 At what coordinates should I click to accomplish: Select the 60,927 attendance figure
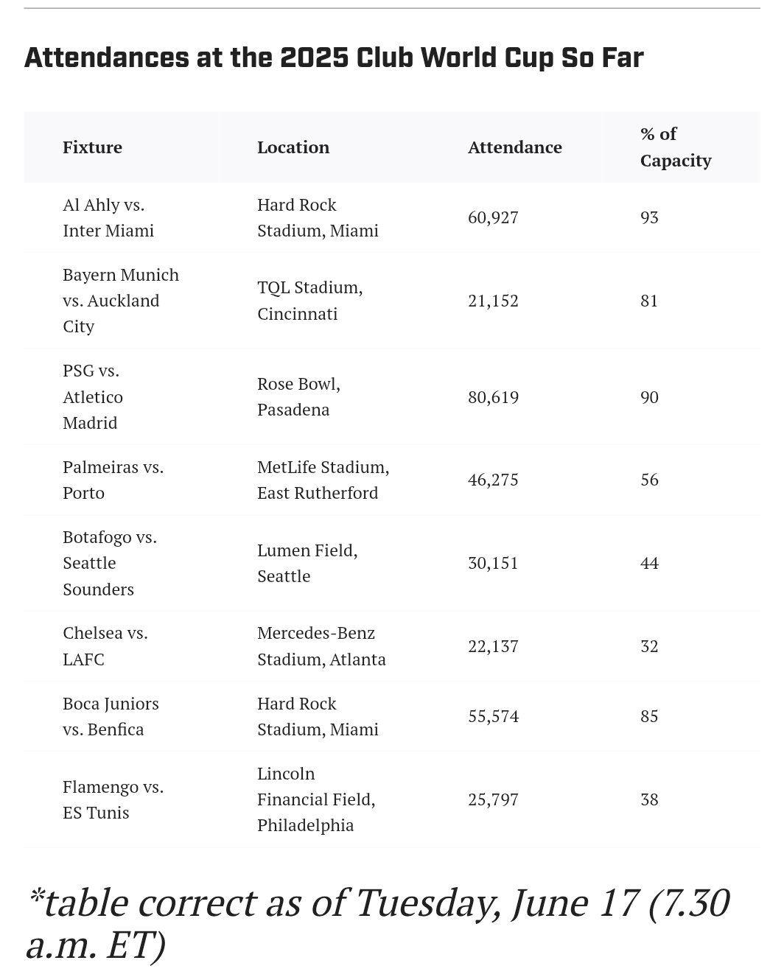tap(493, 218)
